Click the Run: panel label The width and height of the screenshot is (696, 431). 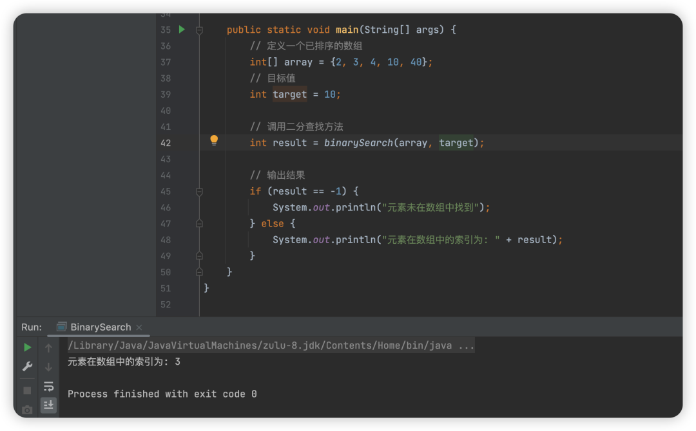(32, 327)
